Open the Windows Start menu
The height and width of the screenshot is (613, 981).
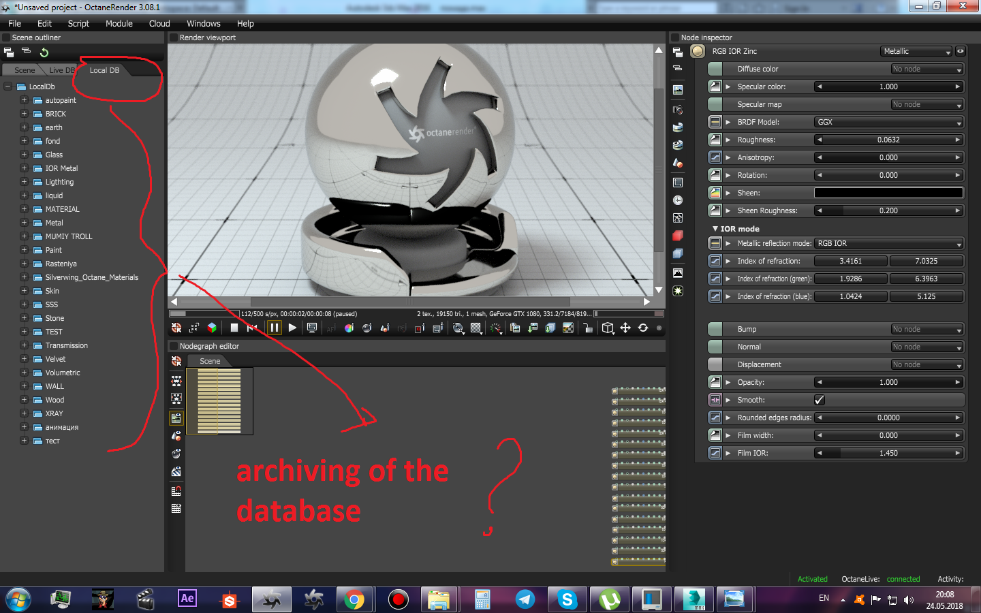(18, 599)
